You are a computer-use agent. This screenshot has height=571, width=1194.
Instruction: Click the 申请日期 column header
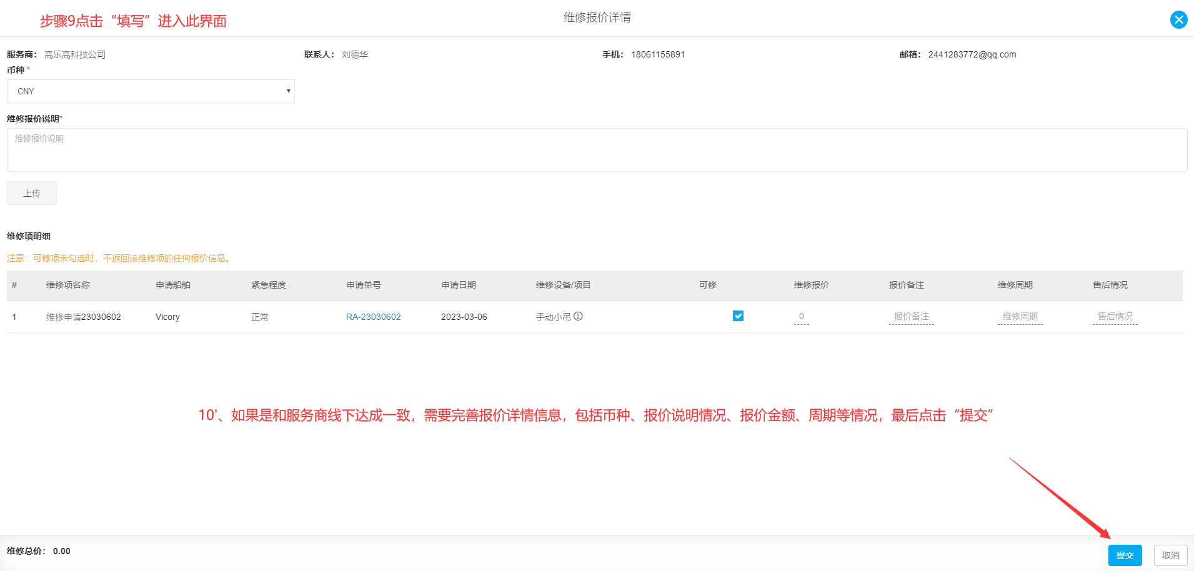[459, 285]
